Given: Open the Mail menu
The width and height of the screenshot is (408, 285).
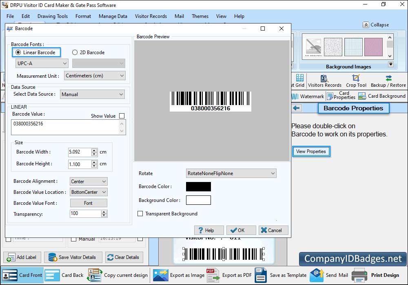Looking at the screenshot, I should (x=179, y=16).
